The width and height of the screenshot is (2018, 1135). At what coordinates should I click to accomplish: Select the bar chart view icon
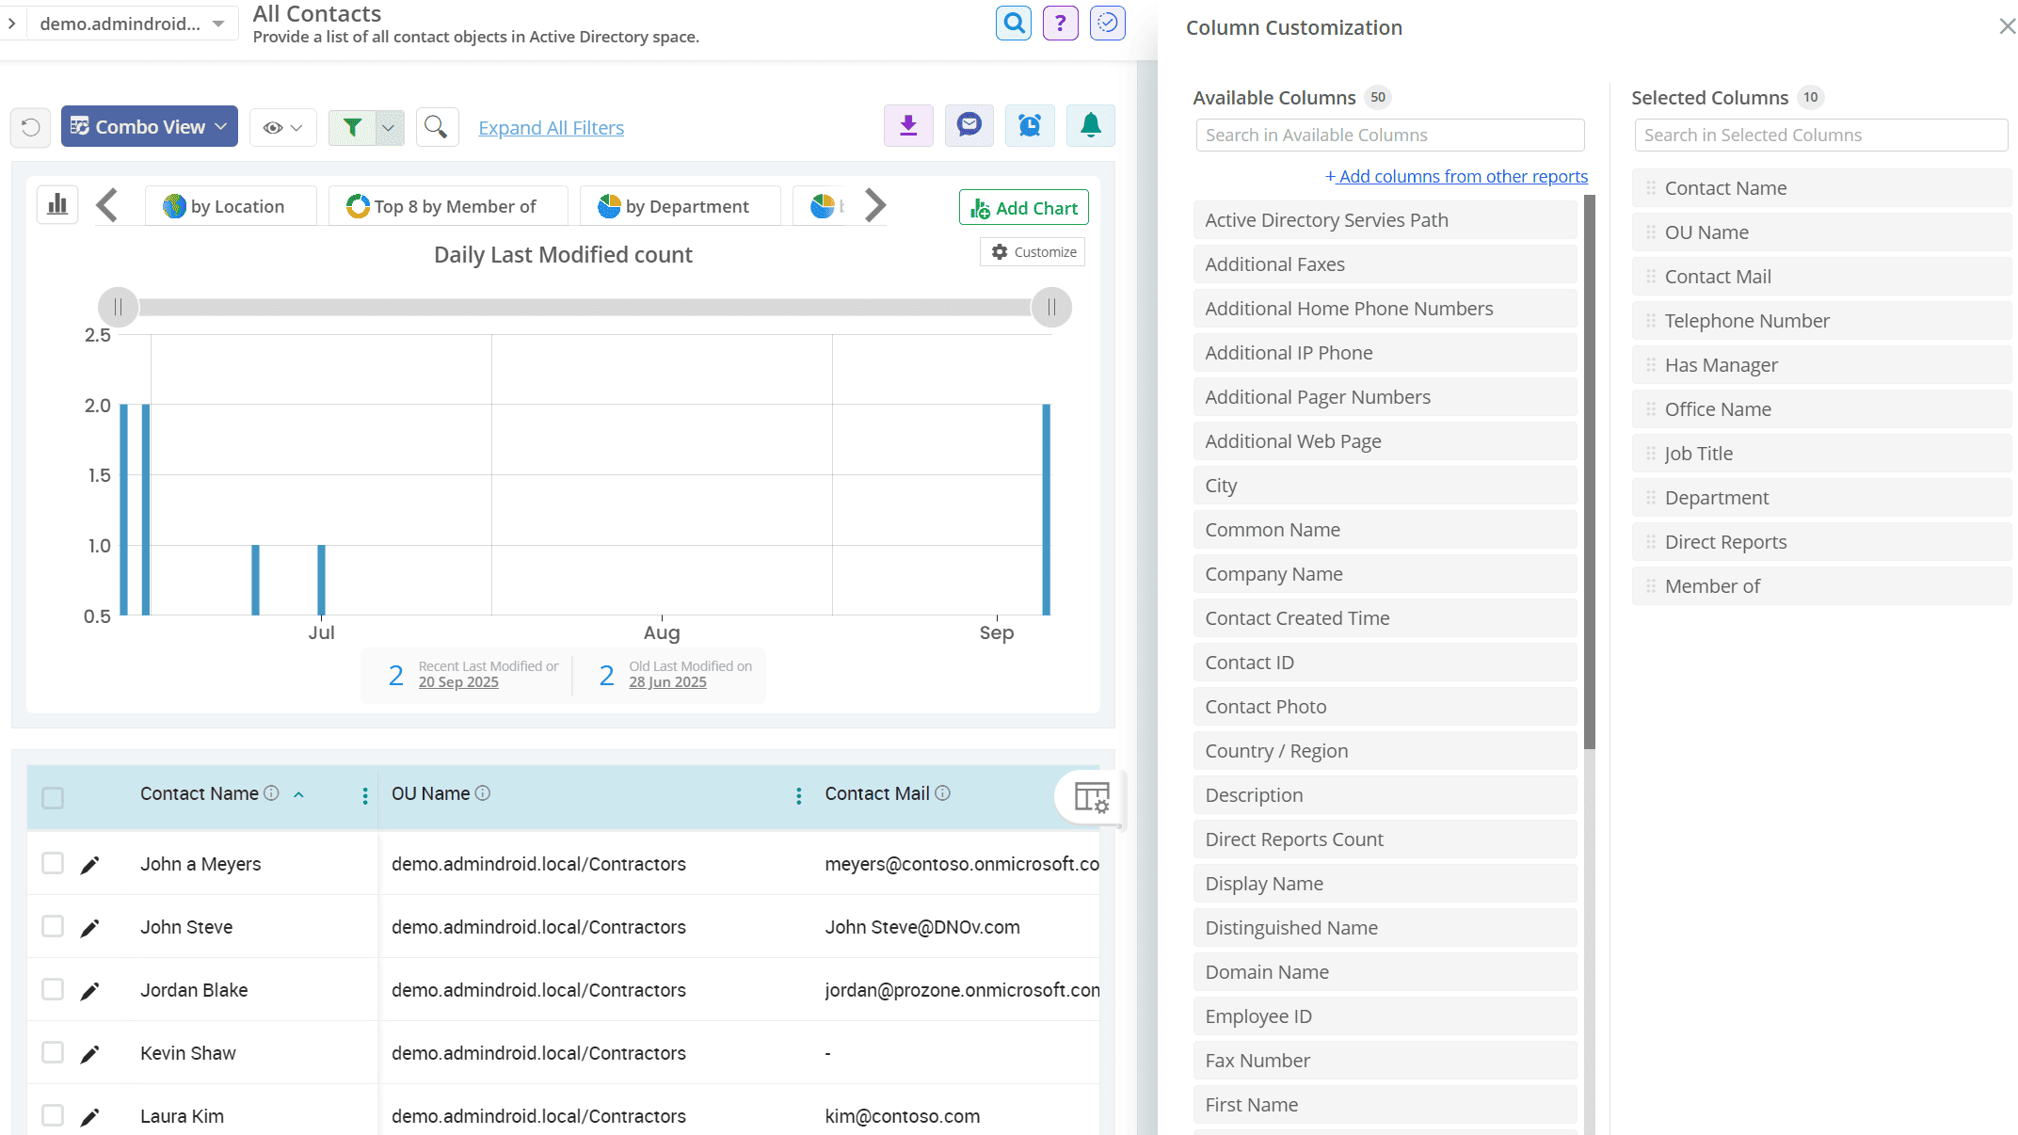(x=56, y=204)
